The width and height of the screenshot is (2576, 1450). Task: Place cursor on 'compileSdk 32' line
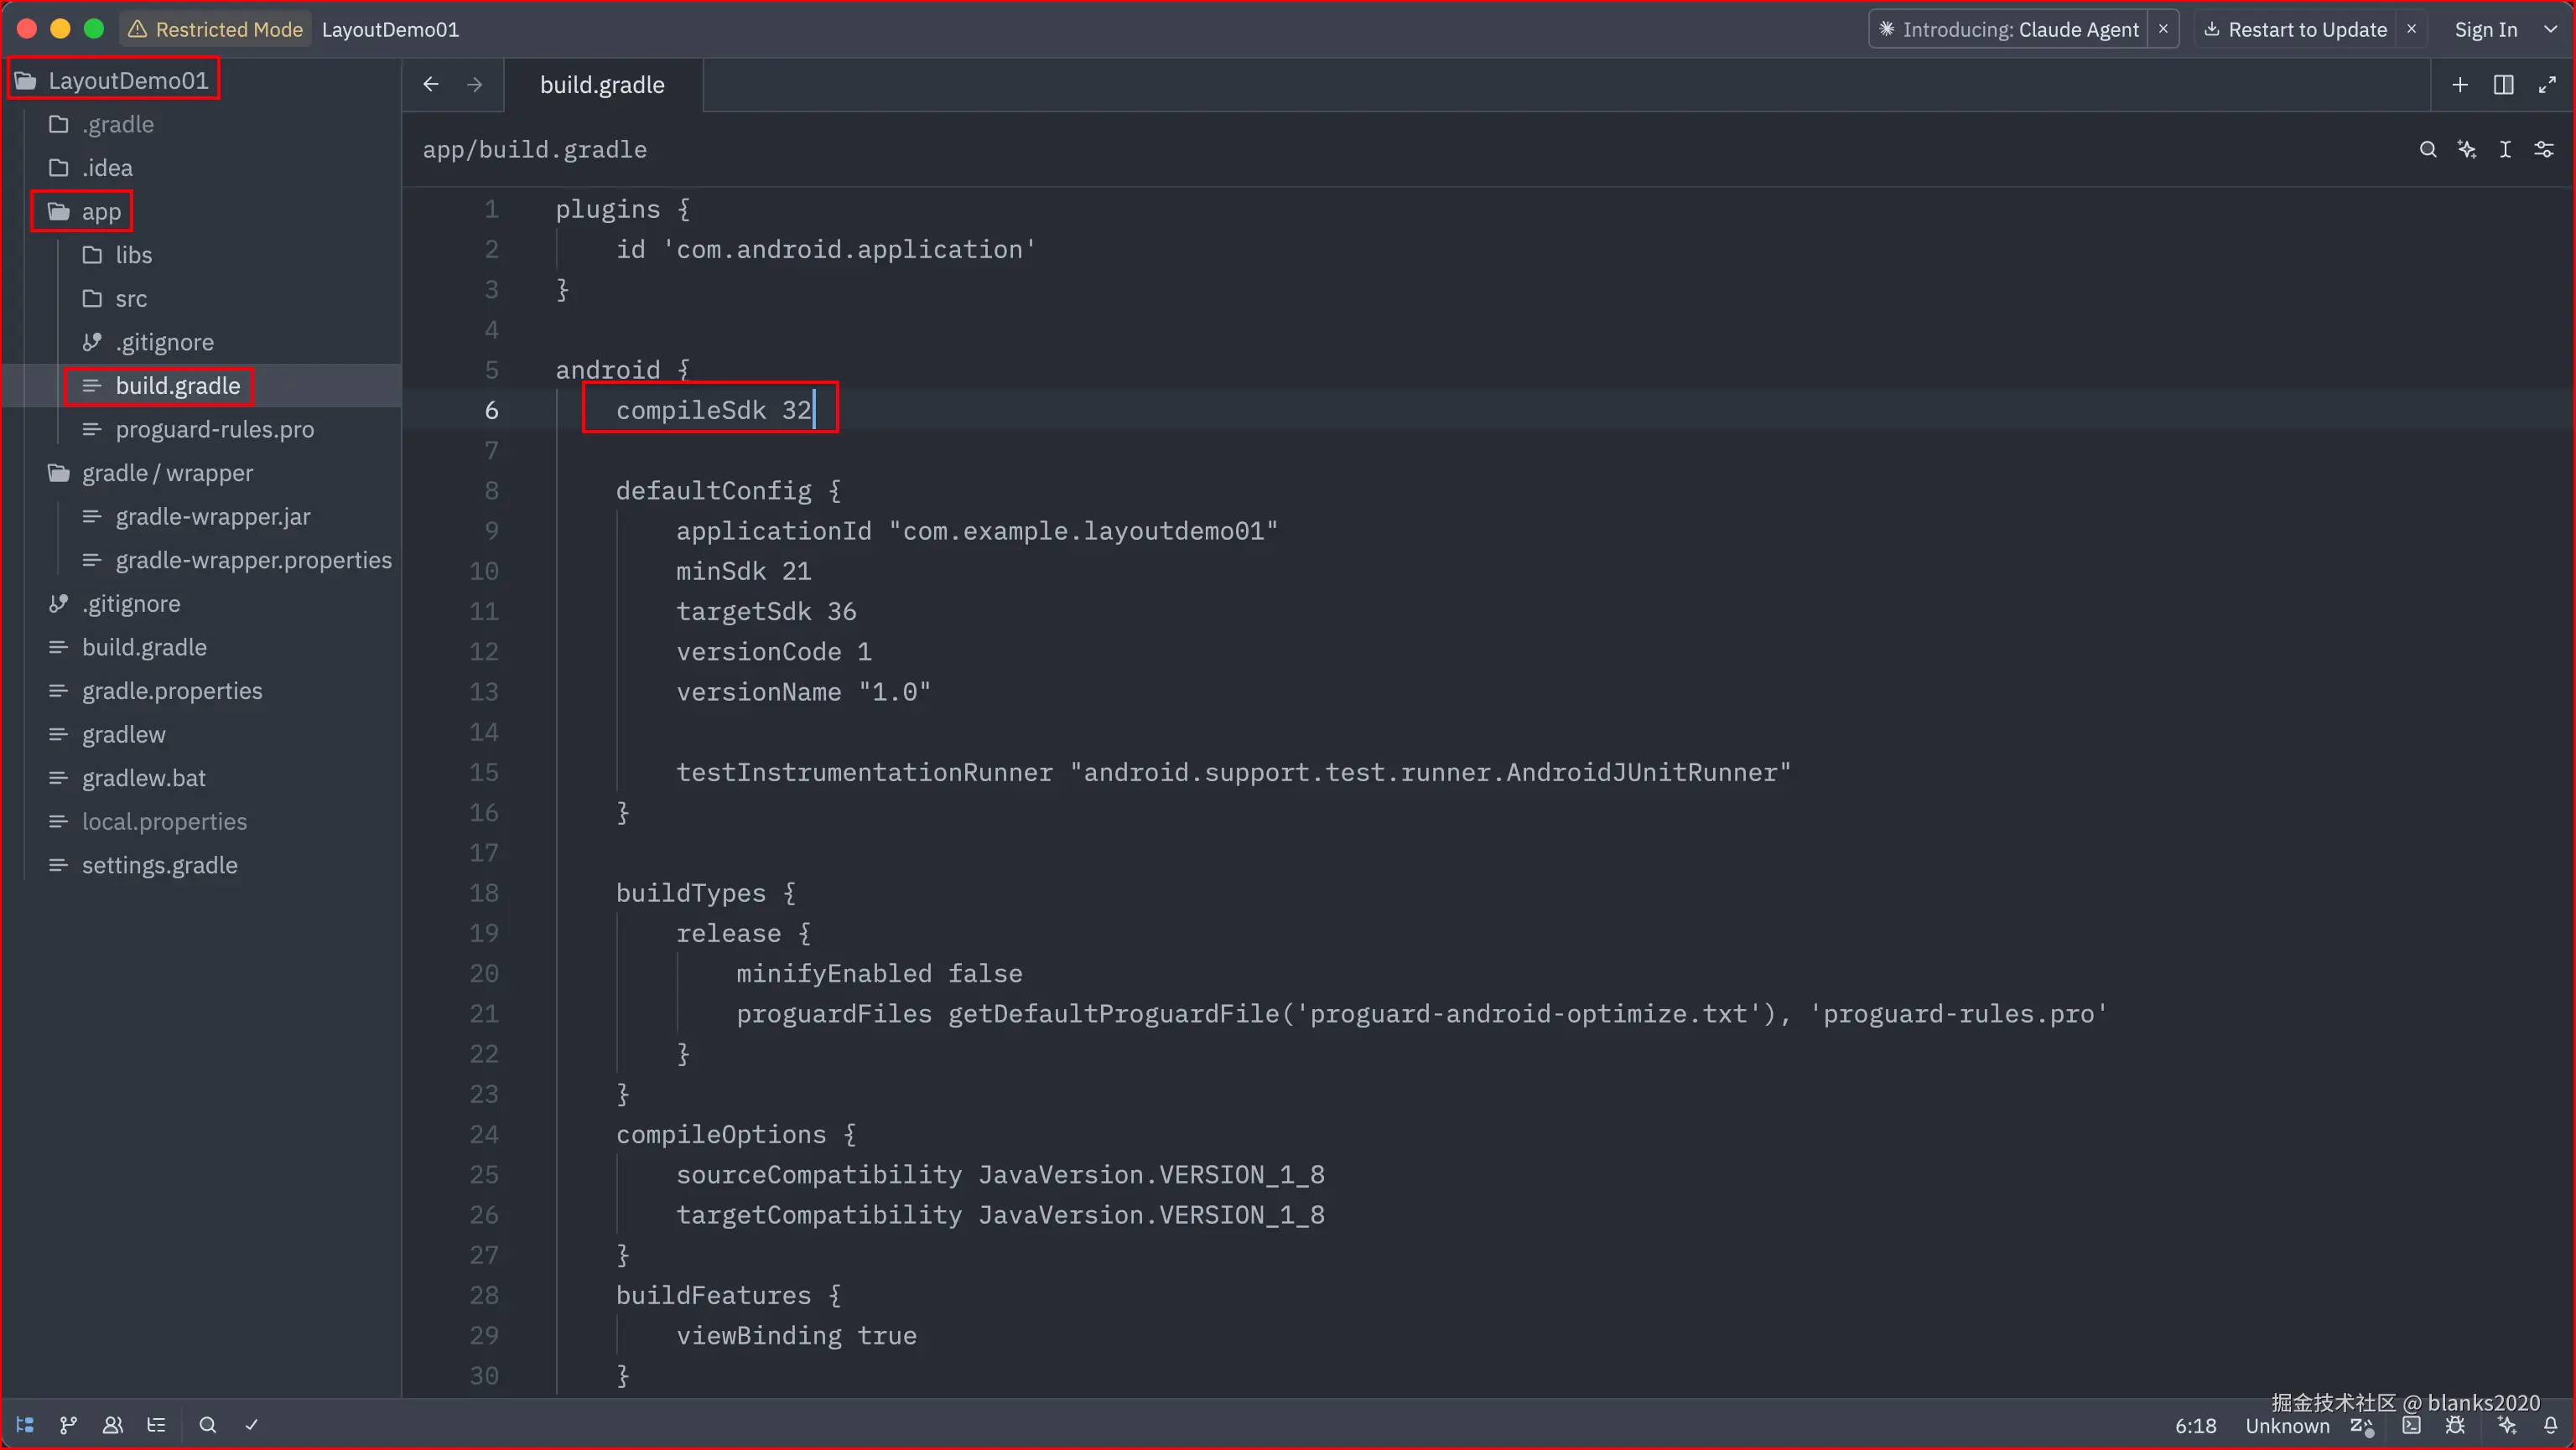click(x=713, y=410)
